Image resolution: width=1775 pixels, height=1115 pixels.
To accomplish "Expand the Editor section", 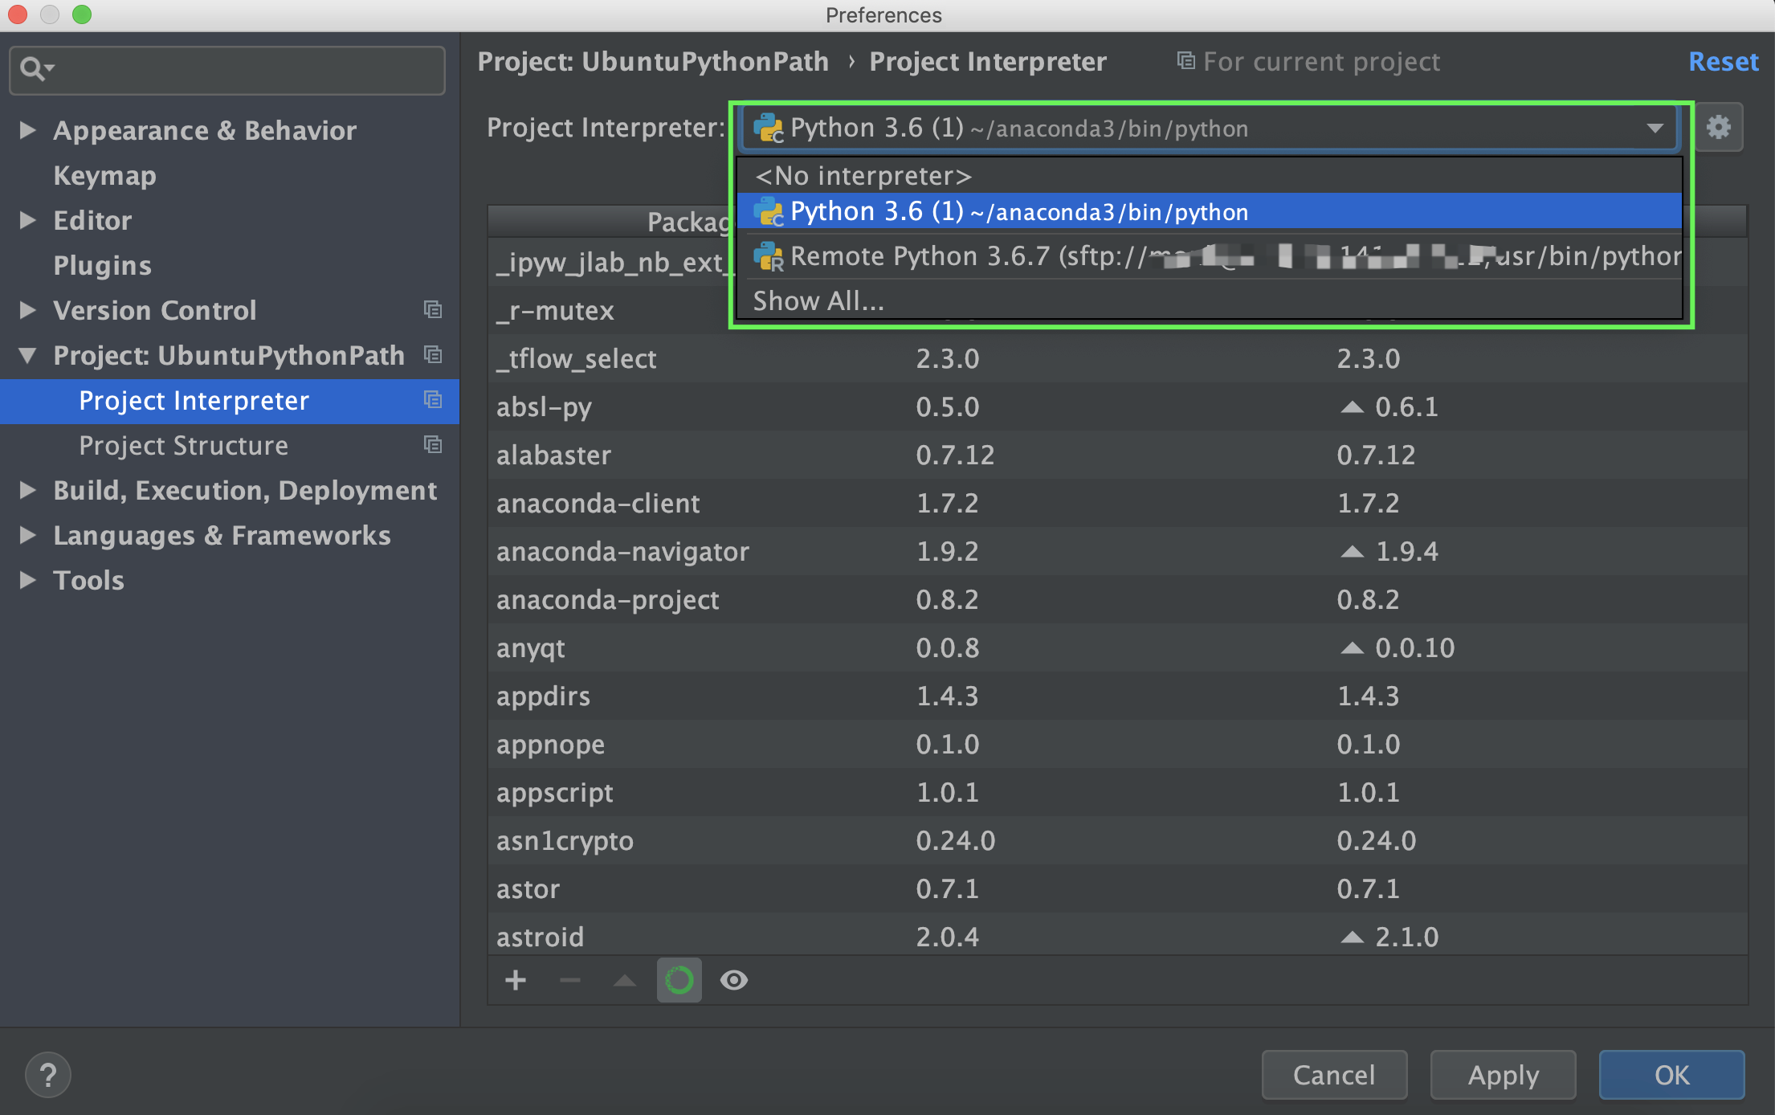I will (28, 220).
